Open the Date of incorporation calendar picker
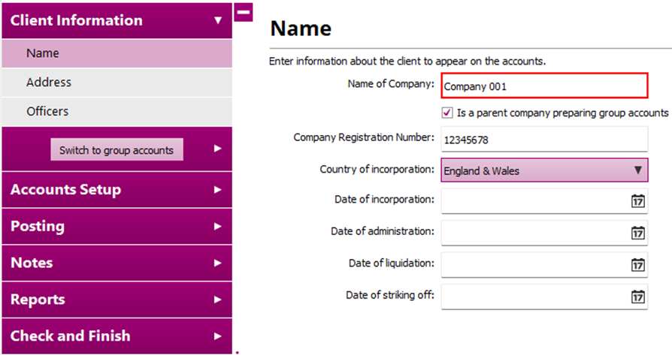Screen dimensions: 672x355 click(637, 201)
